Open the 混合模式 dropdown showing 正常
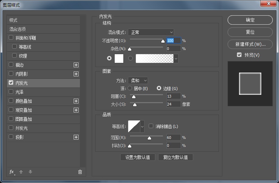The width and height of the screenshot is (279, 183). point(151,32)
